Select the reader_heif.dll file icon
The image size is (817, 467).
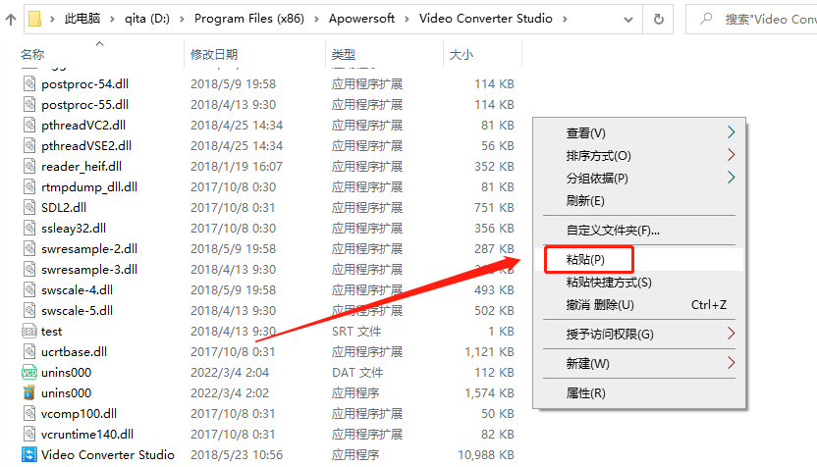(x=29, y=166)
